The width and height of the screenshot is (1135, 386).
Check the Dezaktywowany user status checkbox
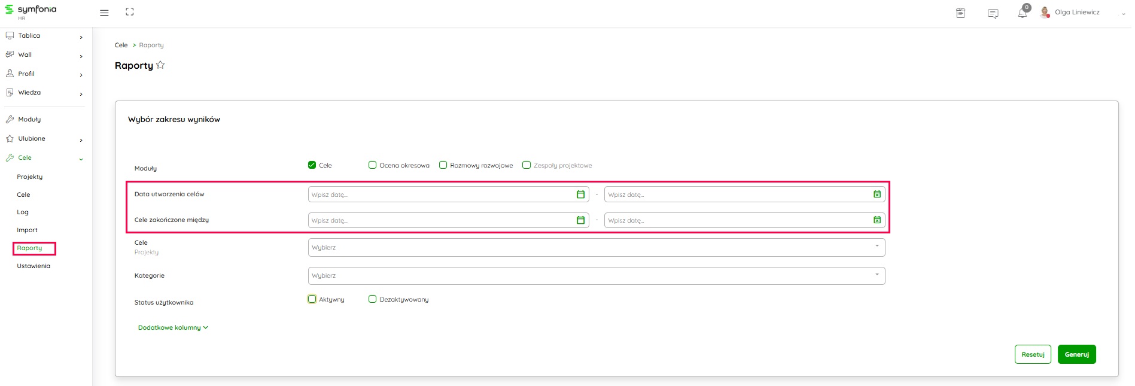point(372,299)
